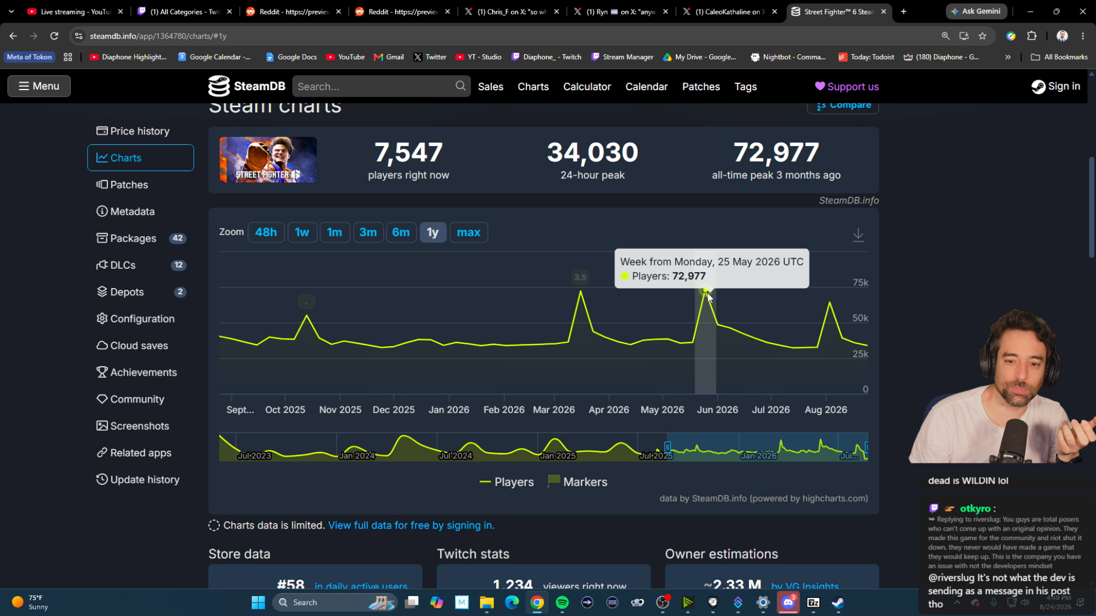Switch to the All Categories - Twitch tab

(184, 12)
